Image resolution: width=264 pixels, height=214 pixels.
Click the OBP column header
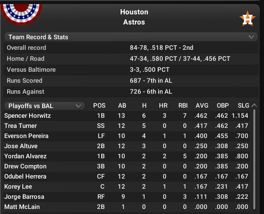pos(222,106)
